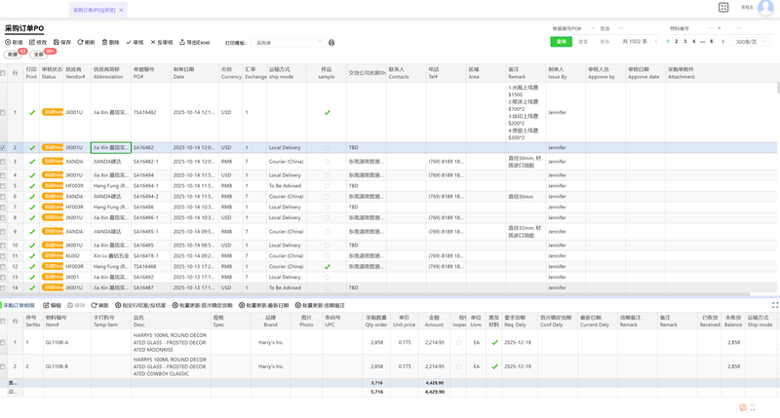Click the 新增 (Add) icon in toolbar
The width and height of the screenshot is (780, 418).
[8, 43]
